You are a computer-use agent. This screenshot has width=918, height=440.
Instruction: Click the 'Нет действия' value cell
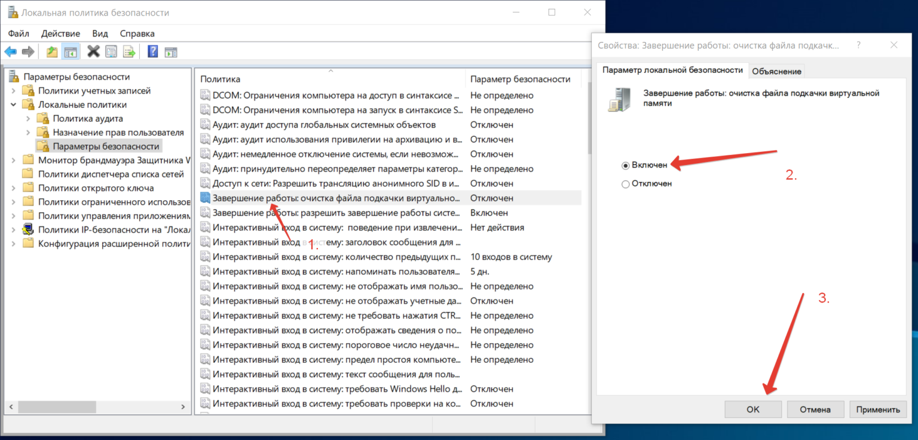tap(497, 227)
